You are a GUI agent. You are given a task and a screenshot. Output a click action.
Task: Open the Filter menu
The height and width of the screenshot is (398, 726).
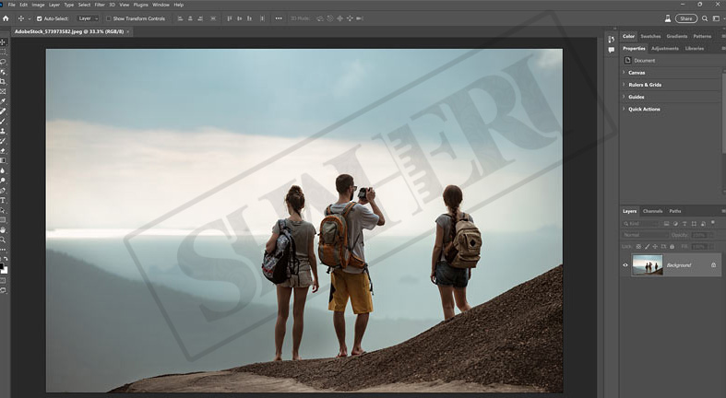click(x=99, y=5)
